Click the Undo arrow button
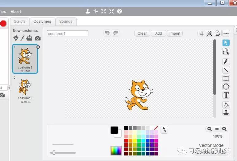This screenshot has width=237, height=161. [x=107, y=33]
